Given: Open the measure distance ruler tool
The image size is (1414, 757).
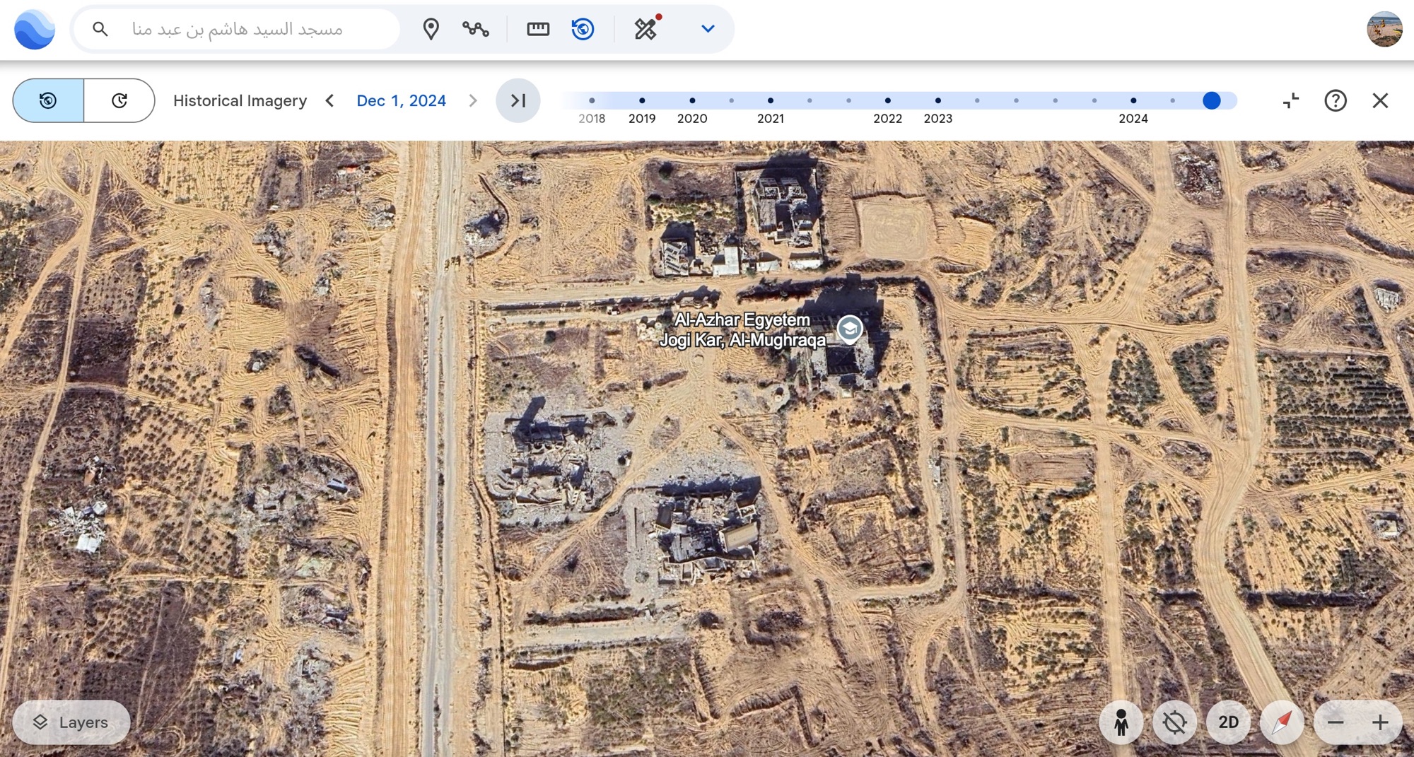Looking at the screenshot, I should pyautogui.click(x=538, y=29).
